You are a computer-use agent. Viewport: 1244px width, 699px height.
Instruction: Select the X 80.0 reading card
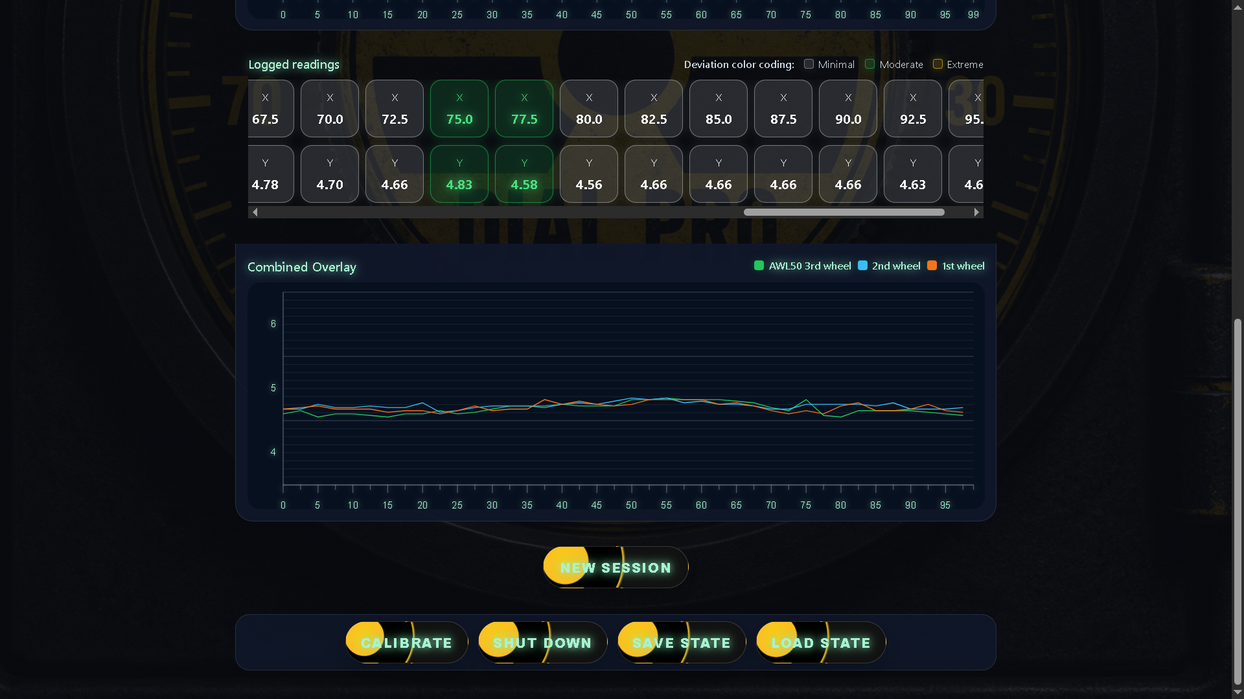pyautogui.click(x=589, y=109)
